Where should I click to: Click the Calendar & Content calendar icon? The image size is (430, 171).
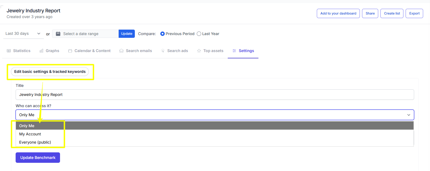70,51
